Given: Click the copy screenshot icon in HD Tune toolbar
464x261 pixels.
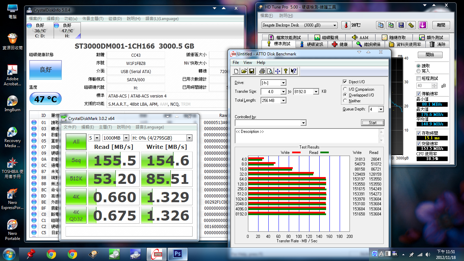Looking at the screenshot, I should click(391, 25).
